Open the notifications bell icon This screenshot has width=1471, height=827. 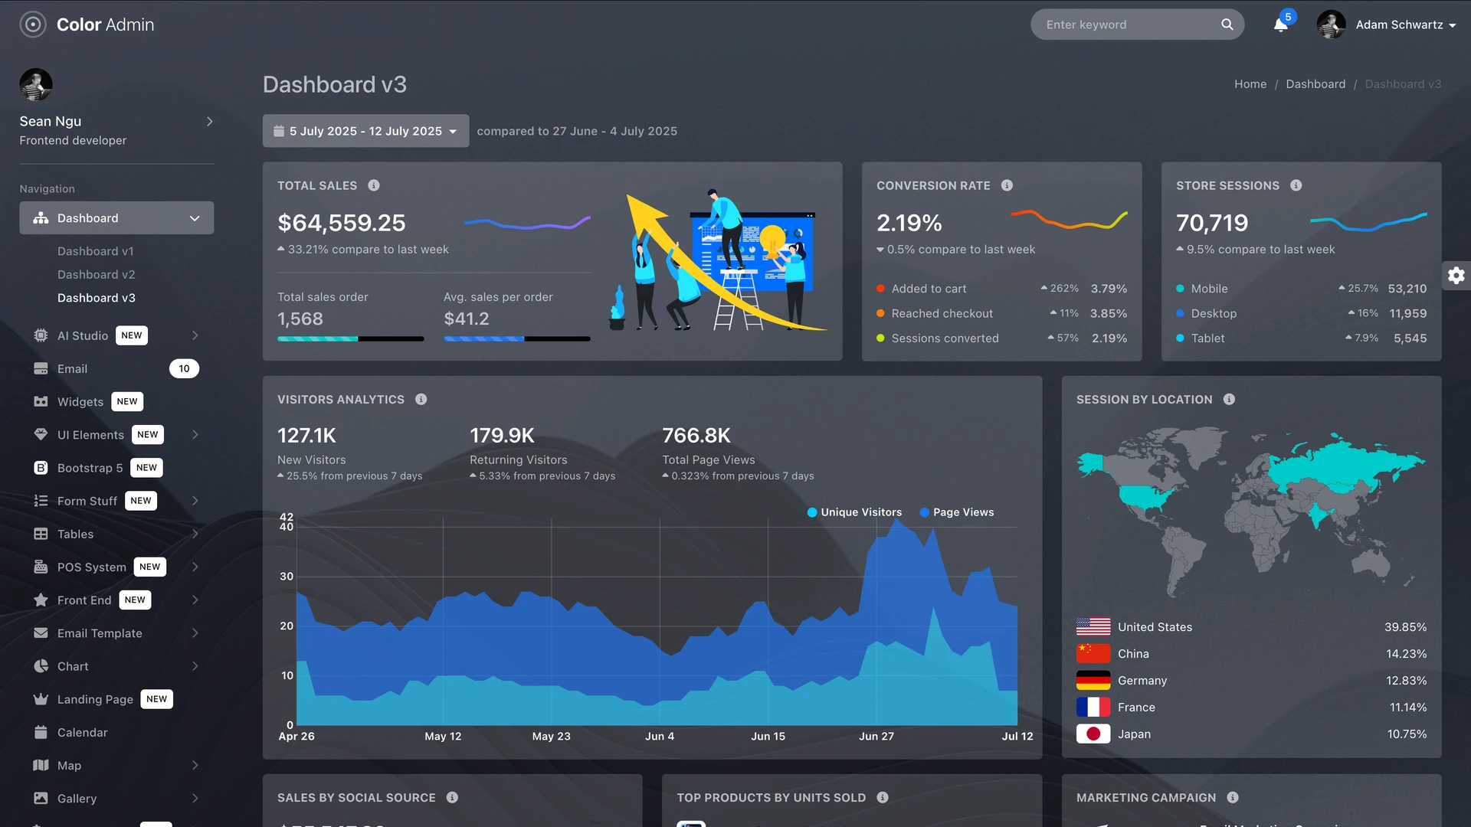click(1281, 25)
